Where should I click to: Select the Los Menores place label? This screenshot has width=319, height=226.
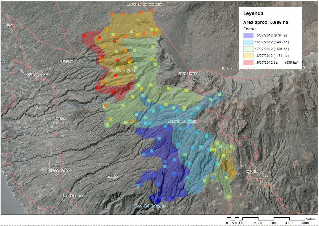(x=73, y=196)
